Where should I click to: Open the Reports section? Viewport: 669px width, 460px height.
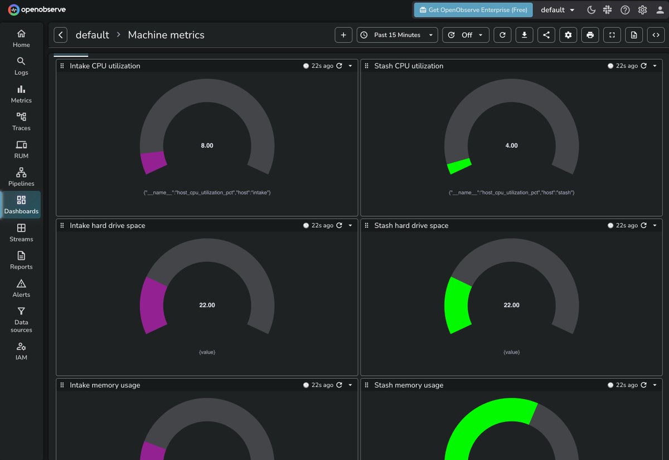tap(21, 261)
